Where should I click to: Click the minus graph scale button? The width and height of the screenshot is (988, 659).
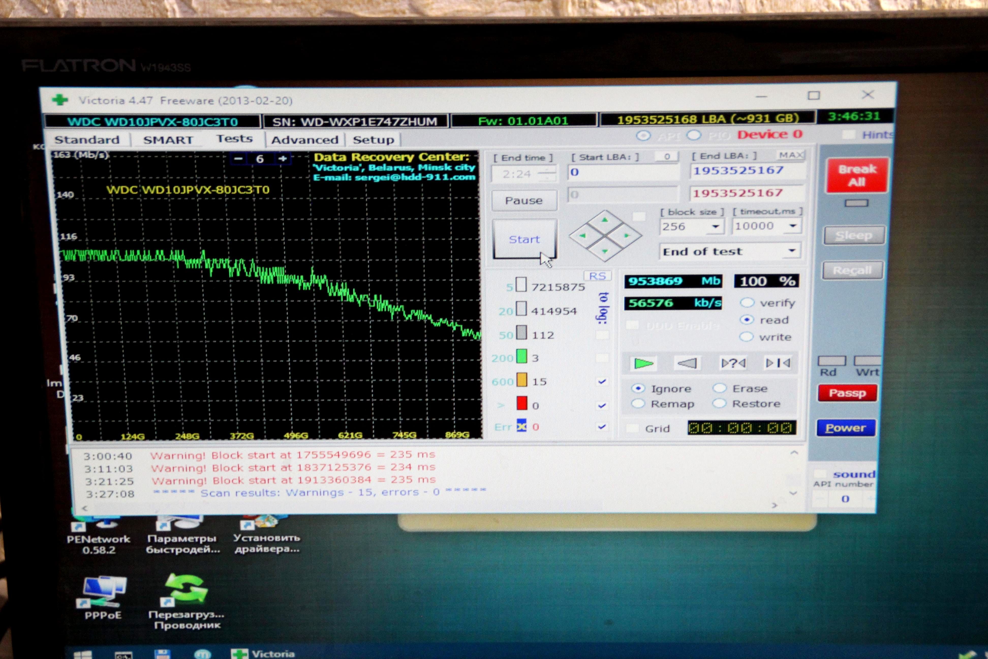coord(238,158)
